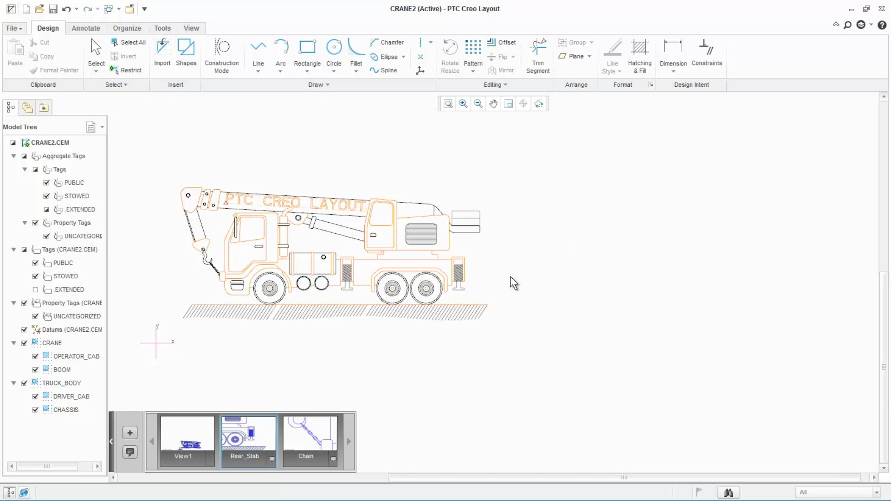Open the Plane dropdown arrow
Screen dimensions: 891x501
tap(589, 56)
